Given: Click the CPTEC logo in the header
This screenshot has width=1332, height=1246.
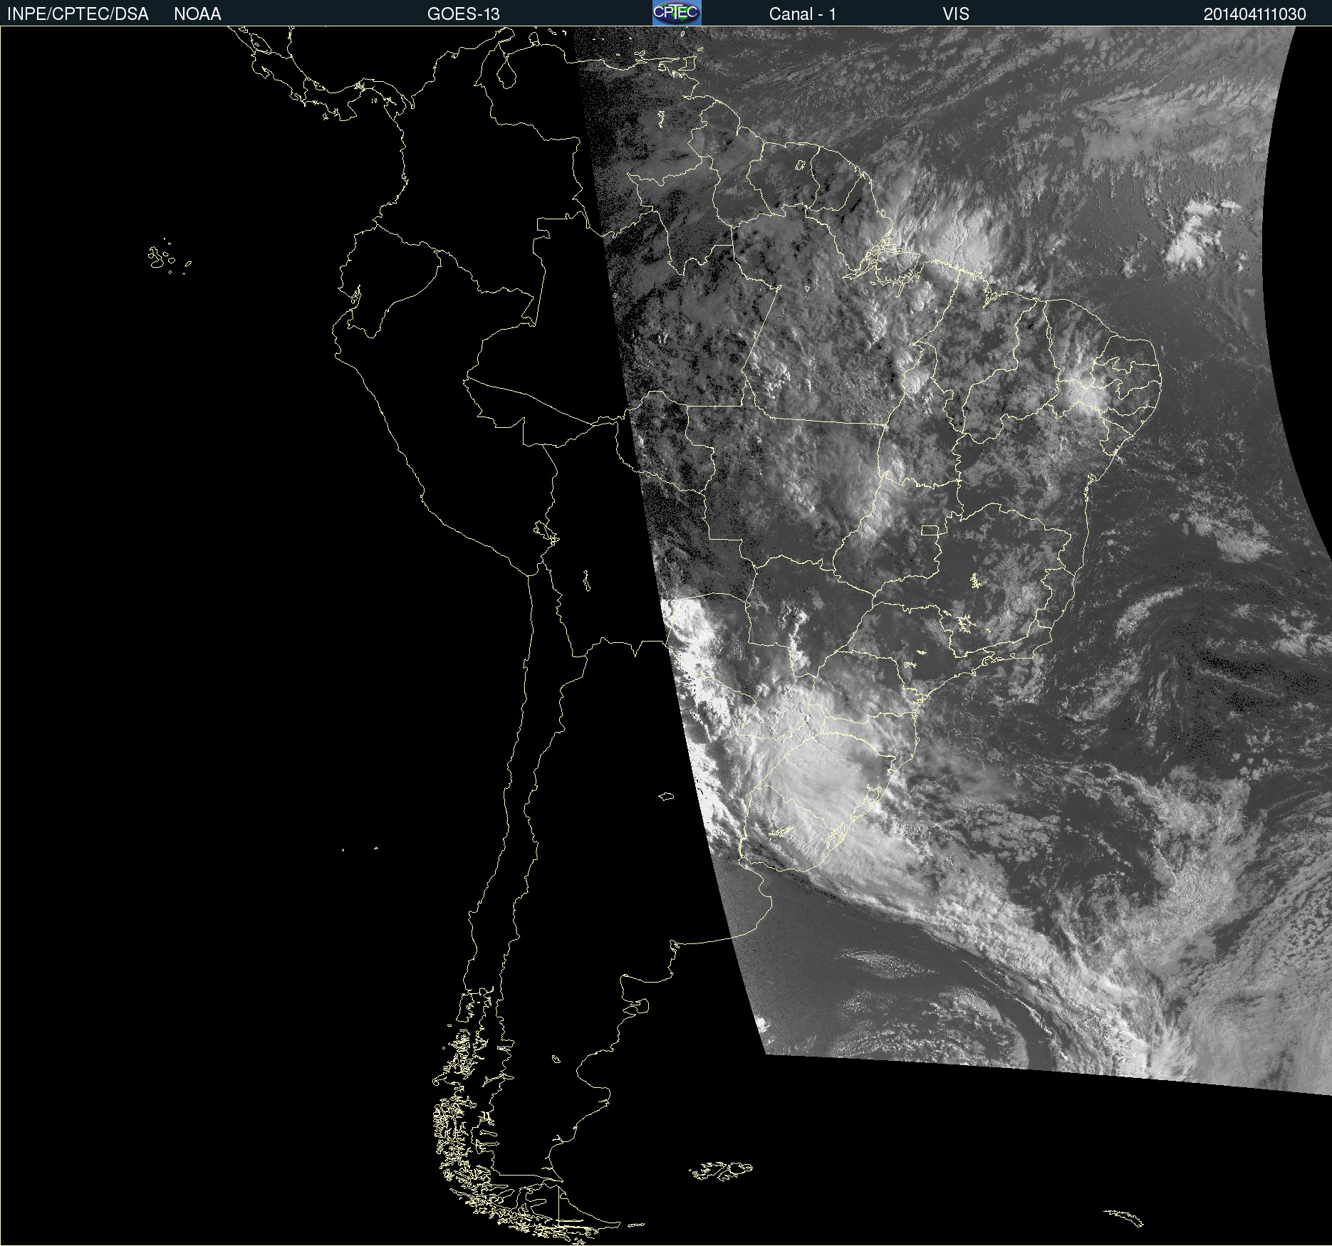Looking at the screenshot, I should coord(677,13).
